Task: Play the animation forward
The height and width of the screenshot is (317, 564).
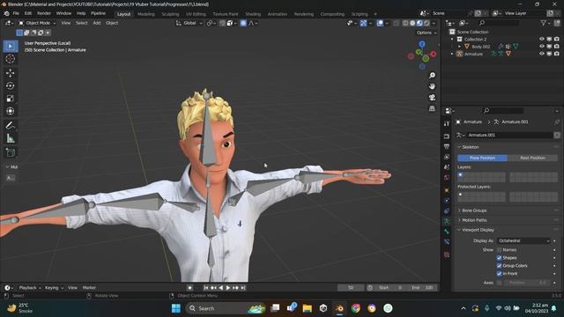Action: (228, 288)
